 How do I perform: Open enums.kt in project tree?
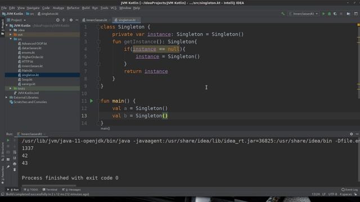tap(26, 52)
